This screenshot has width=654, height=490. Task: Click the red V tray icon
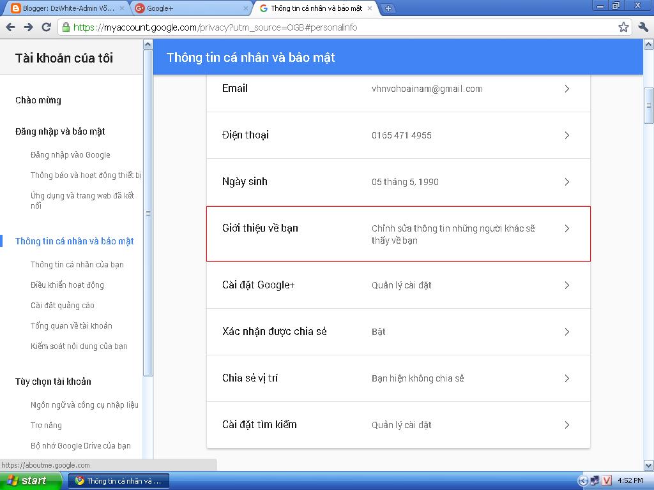coord(607,481)
